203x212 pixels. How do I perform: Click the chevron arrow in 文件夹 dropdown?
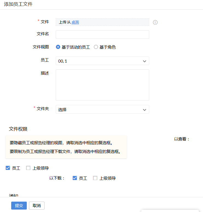click(x=145, y=110)
